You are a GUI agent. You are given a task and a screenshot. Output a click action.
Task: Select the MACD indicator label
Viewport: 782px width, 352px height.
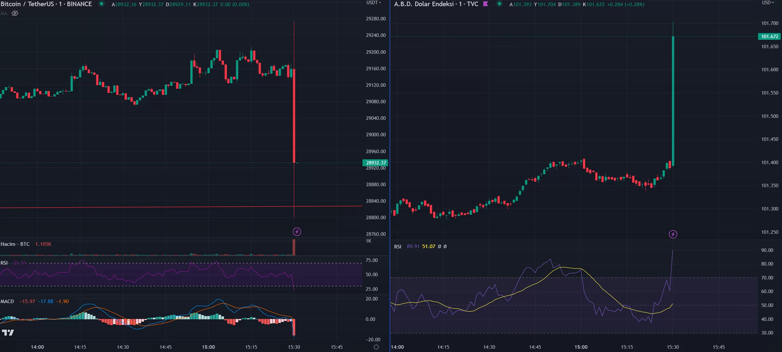7,301
